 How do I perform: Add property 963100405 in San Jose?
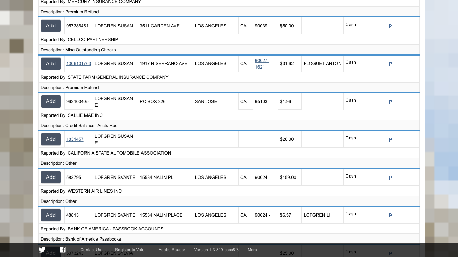tap(51, 101)
